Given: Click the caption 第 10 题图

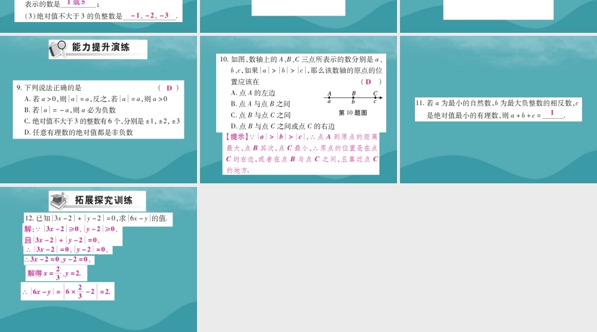Looking at the screenshot, I should pyautogui.click(x=353, y=113).
